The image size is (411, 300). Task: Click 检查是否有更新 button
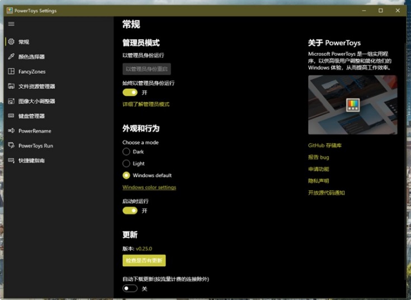pyautogui.click(x=144, y=260)
